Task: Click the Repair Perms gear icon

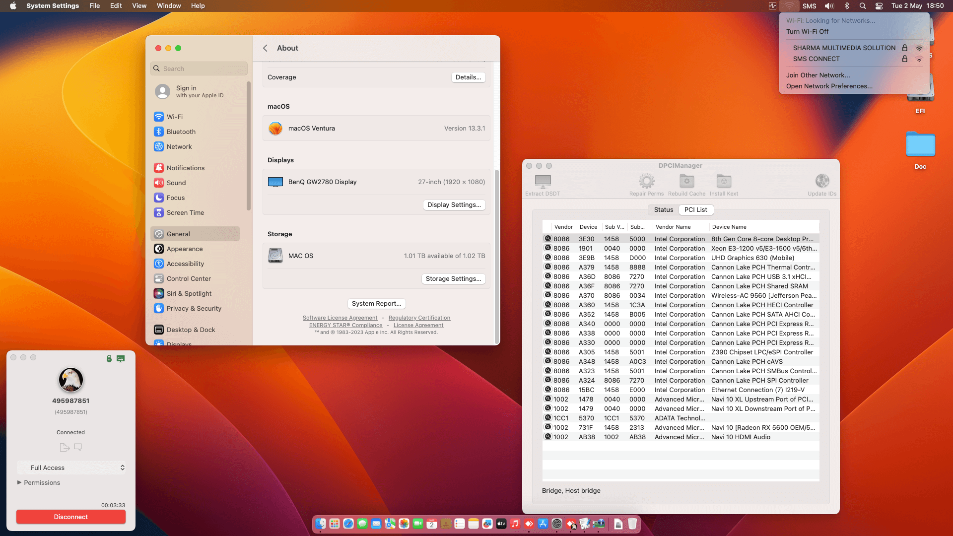Action: pos(646,181)
